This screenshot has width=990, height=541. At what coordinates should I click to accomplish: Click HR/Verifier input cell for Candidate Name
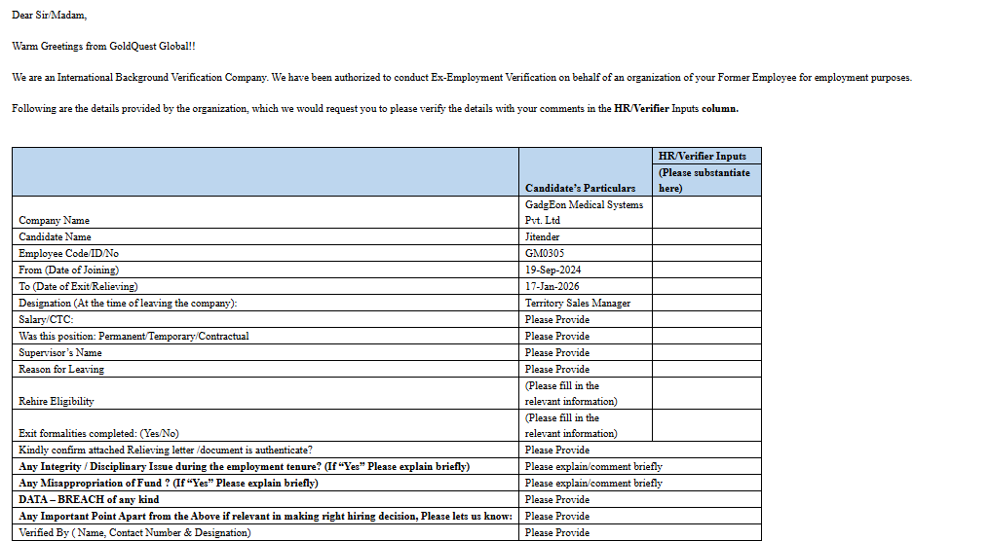coord(706,236)
